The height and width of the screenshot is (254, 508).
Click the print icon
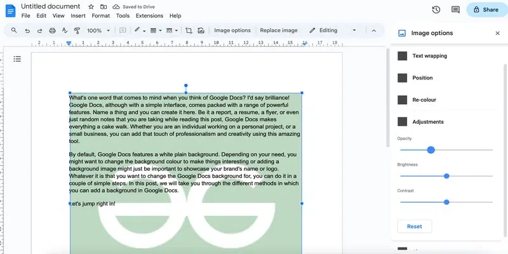[x=52, y=30]
